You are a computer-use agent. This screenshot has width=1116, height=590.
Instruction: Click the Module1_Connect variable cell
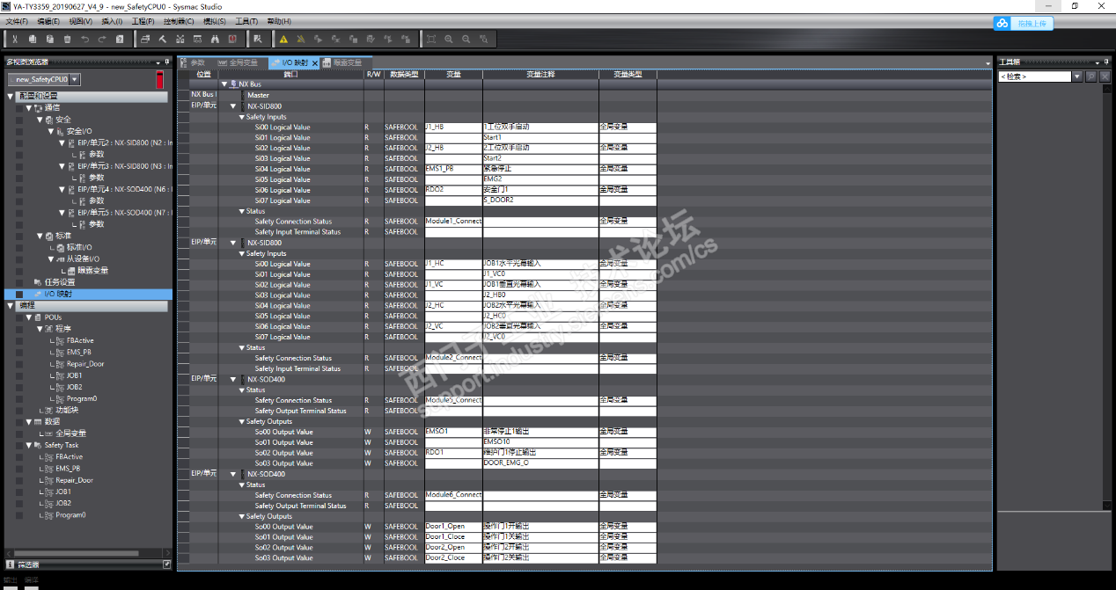point(453,222)
